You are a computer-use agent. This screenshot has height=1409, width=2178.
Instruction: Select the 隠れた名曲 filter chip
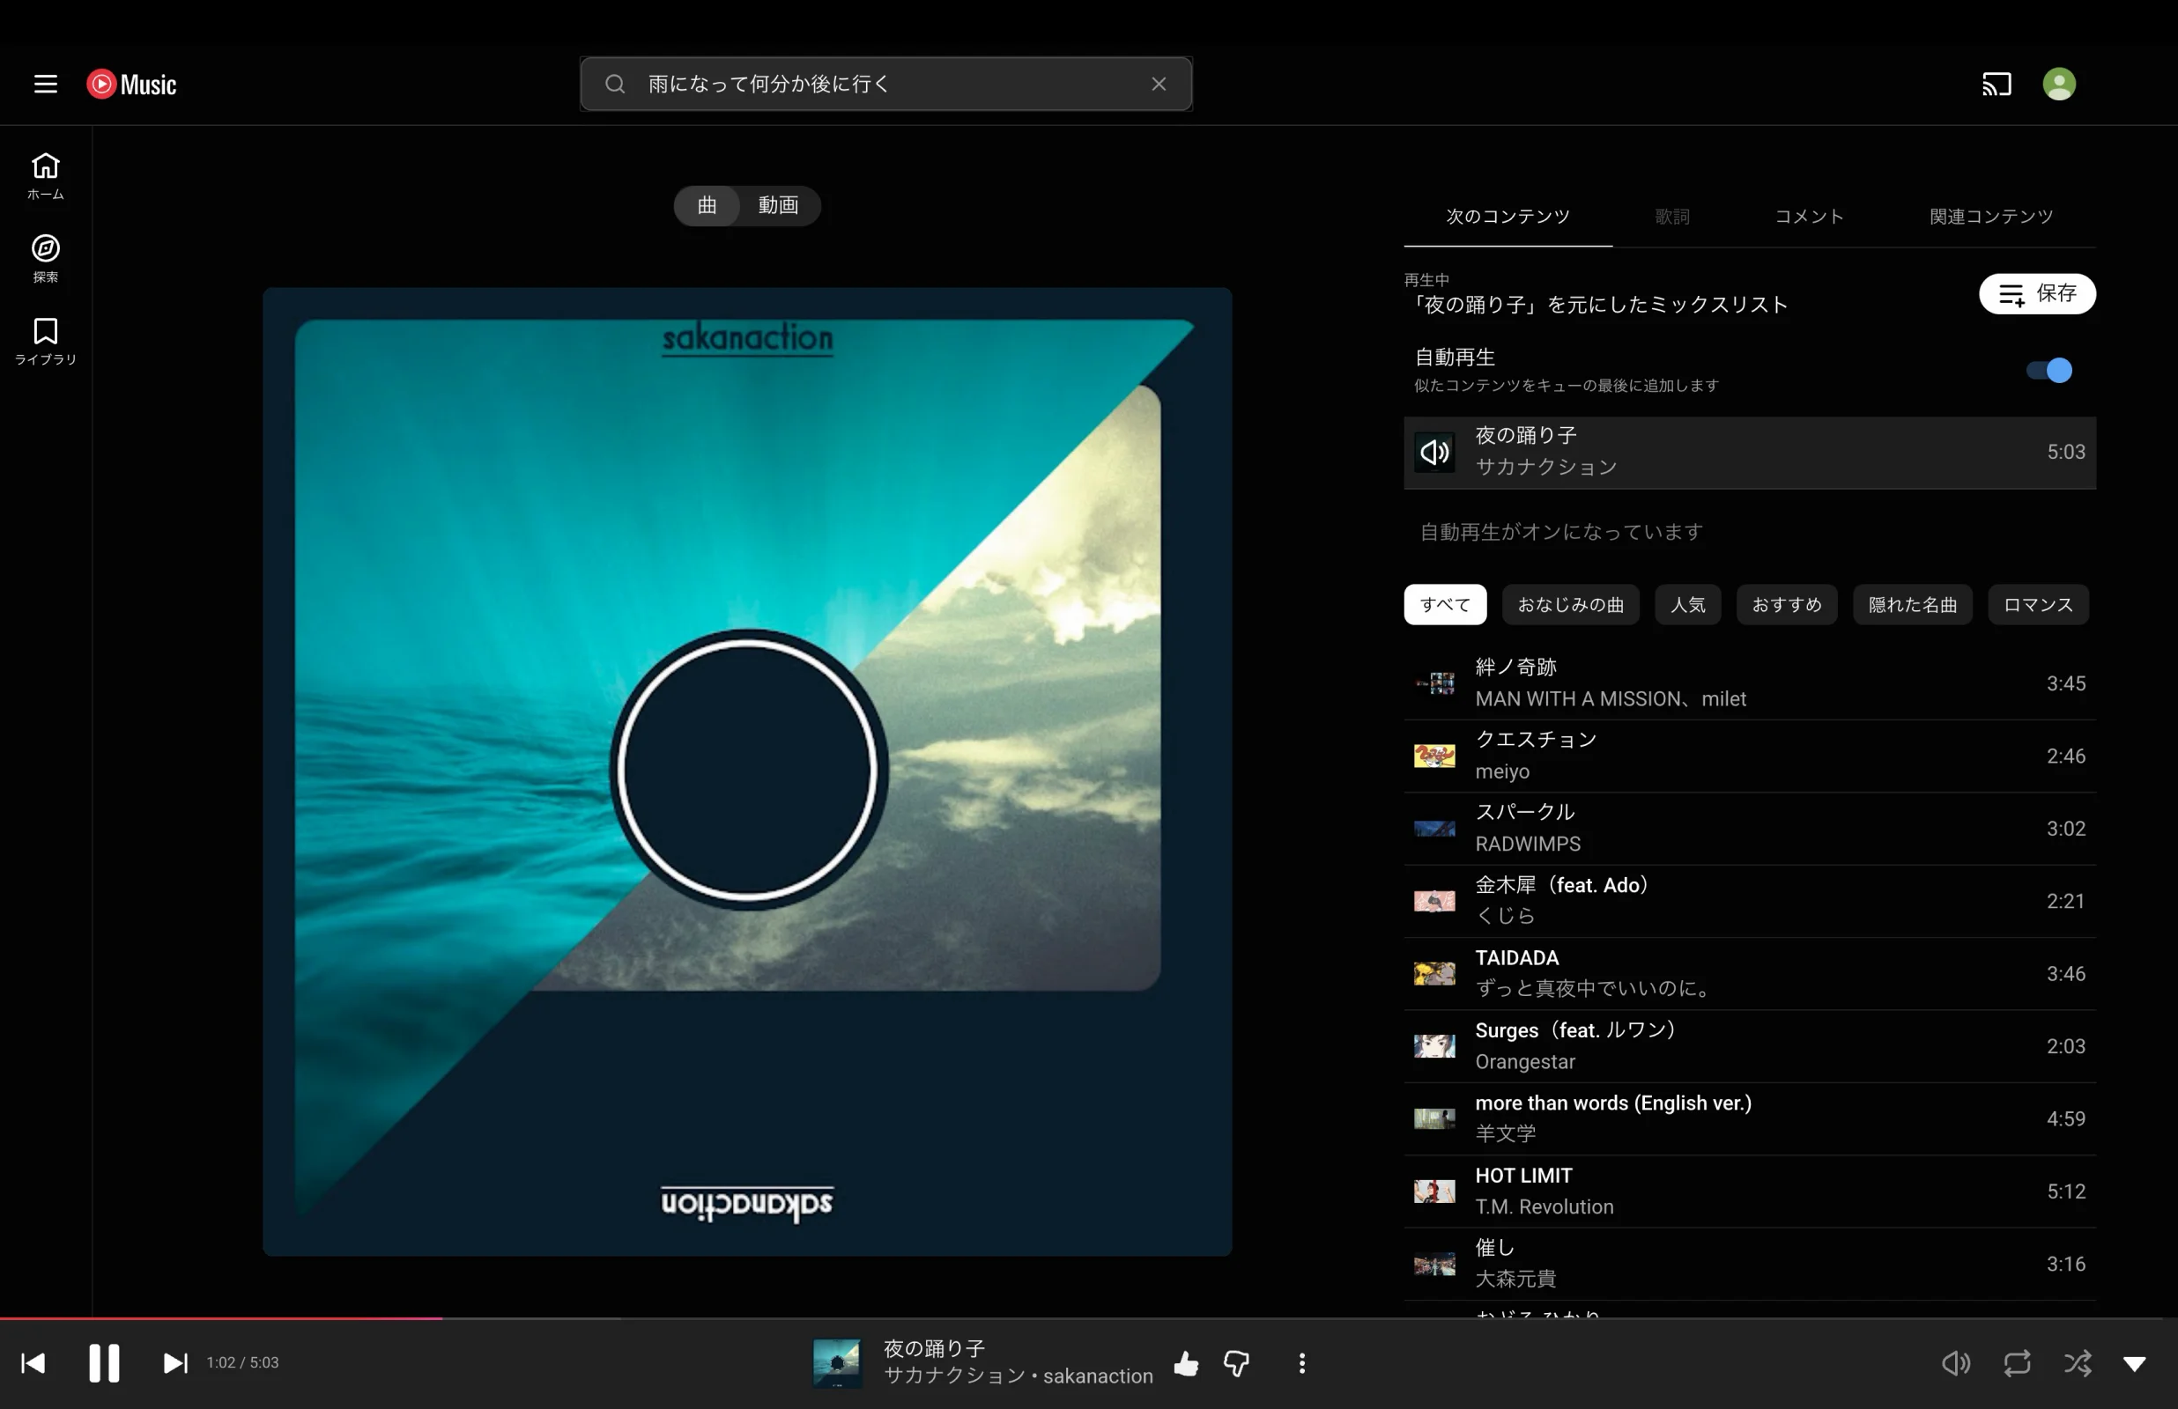click(x=1913, y=605)
